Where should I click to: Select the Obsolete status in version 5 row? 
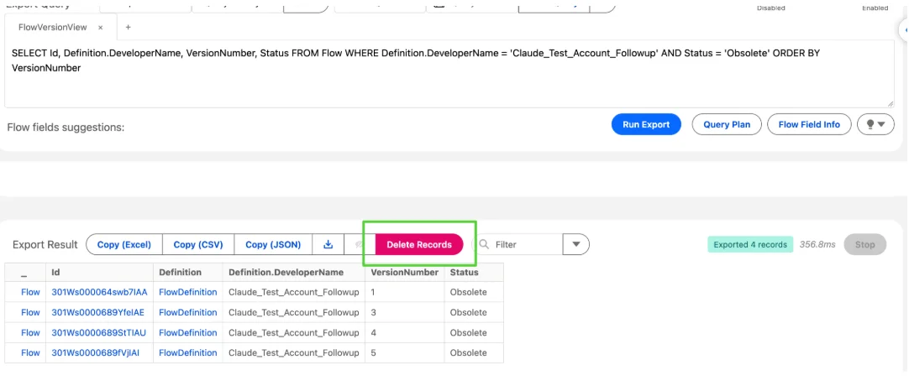(x=469, y=352)
